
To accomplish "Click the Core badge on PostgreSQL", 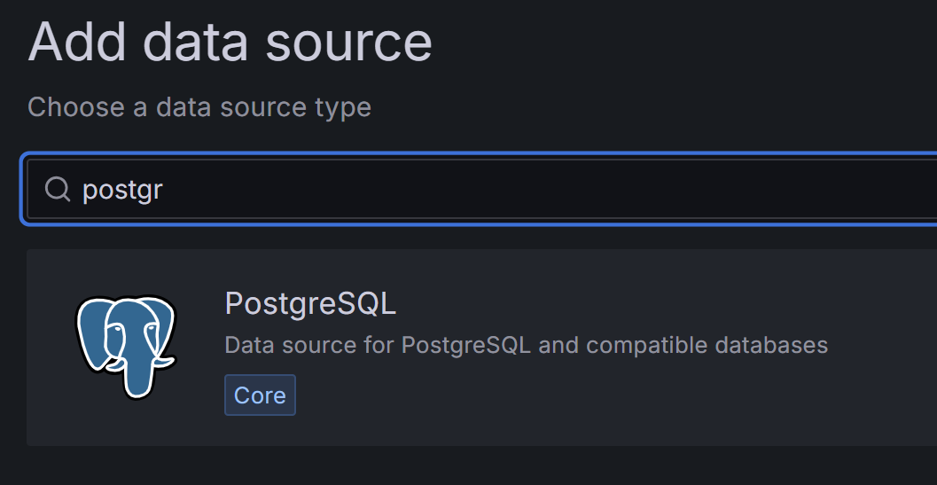I will (260, 395).
